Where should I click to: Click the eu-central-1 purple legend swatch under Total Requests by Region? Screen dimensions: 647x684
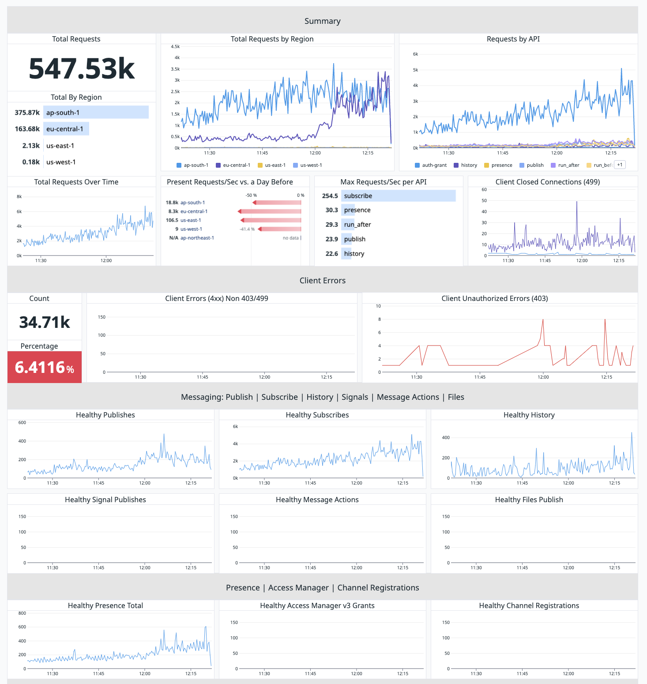coord(218,165)
